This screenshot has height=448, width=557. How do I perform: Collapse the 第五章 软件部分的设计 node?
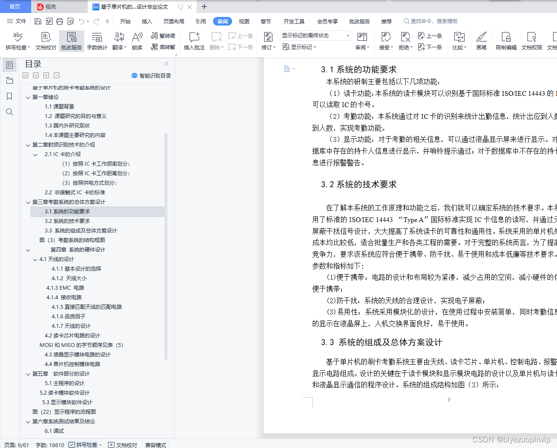(28, 374)
